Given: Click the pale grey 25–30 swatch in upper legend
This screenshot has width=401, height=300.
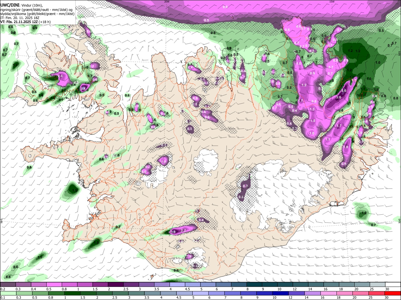Looking at the screenshot, I should tap(378, 284).
